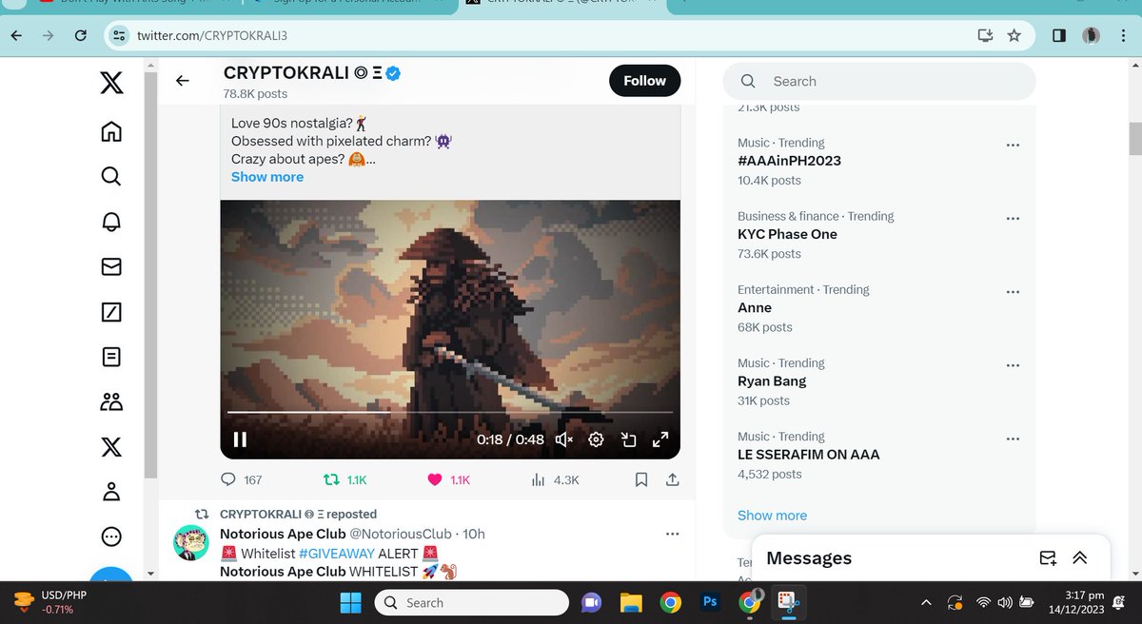Pause the video
Viewport: 1142px width, 624px height.
240,439
